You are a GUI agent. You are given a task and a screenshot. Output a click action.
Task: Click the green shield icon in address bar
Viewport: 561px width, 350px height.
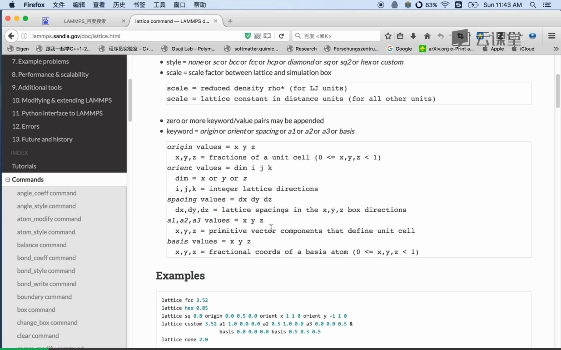[x=248, y=36]
